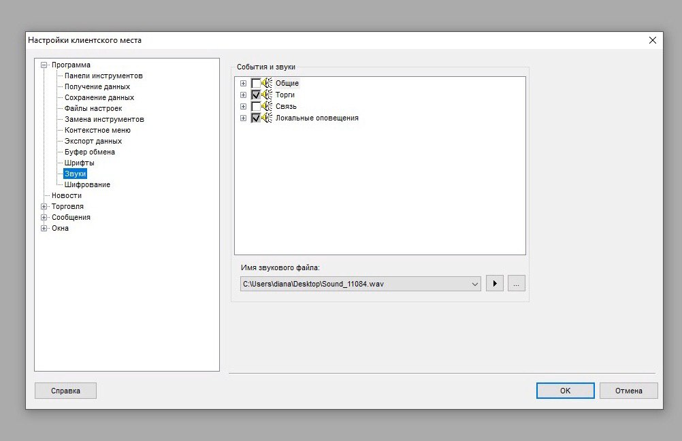Select the Связь label in events list
Image resolution: width=682 pixels, height=441 pixels.
tap(286, 107)
